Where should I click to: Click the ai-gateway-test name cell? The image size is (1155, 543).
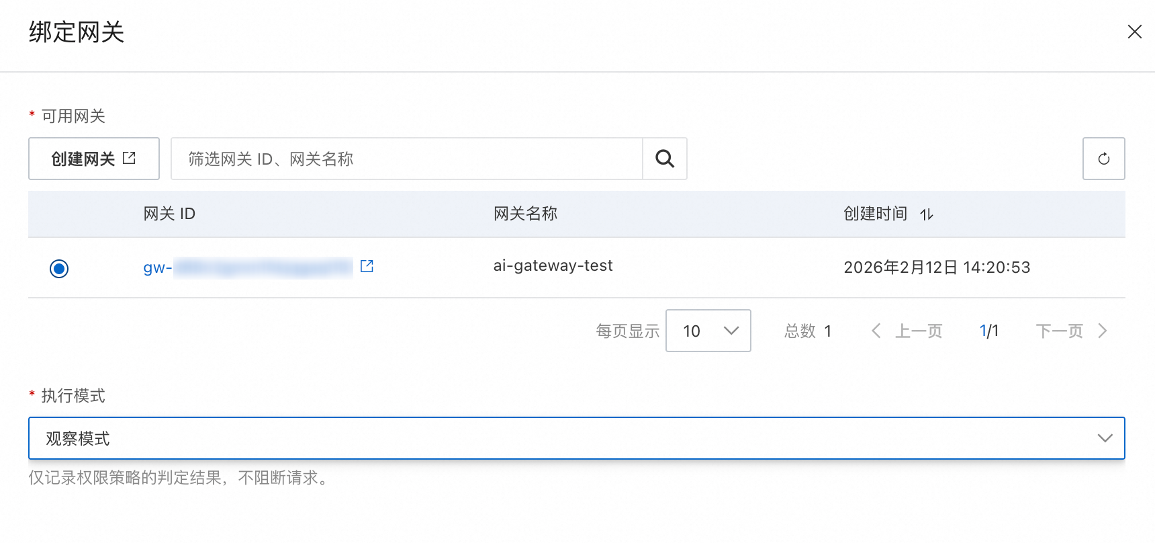(553, 266)
